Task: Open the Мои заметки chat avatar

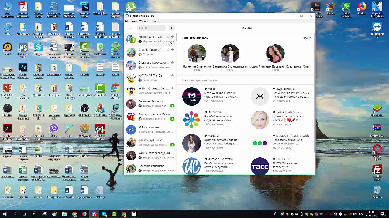Action: click(131, 130)
